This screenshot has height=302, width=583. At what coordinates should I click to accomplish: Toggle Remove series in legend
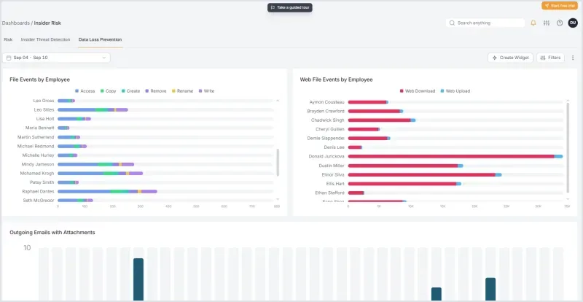tap(156, 91)
